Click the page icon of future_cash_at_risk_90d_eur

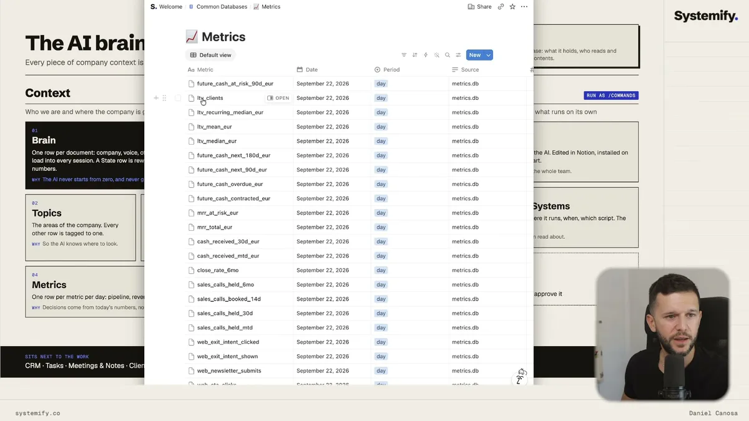(x=192, y=84)
